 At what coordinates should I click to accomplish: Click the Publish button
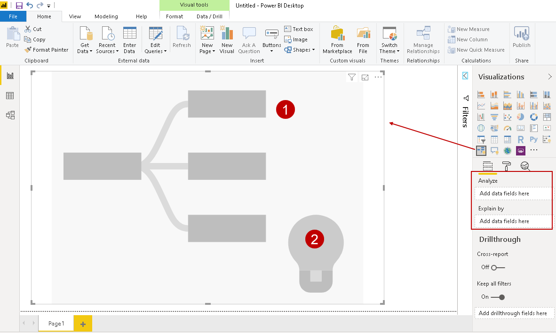[522, 40]
